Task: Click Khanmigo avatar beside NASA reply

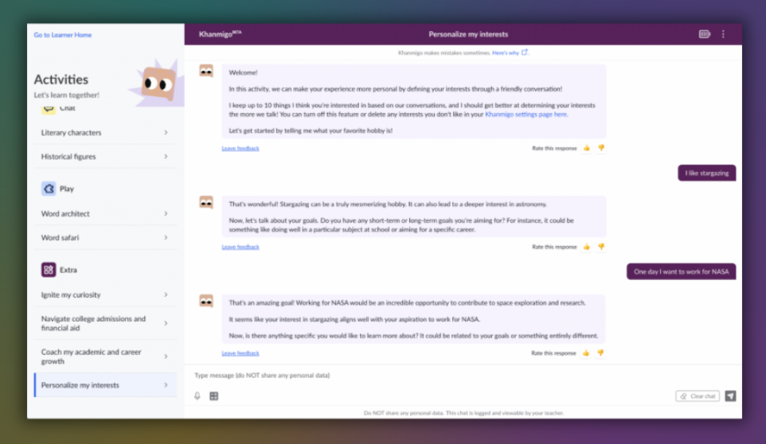Action: tap(206, 301)
